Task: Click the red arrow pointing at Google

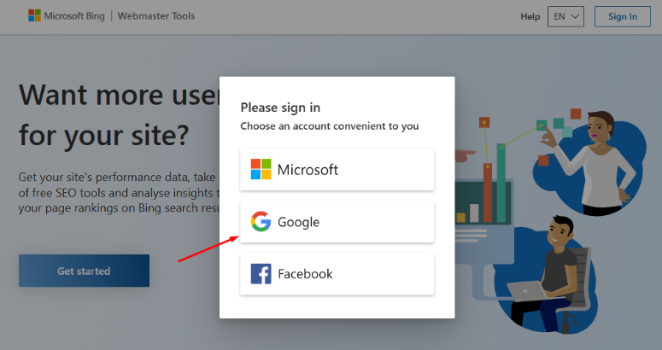Action: 208,248
